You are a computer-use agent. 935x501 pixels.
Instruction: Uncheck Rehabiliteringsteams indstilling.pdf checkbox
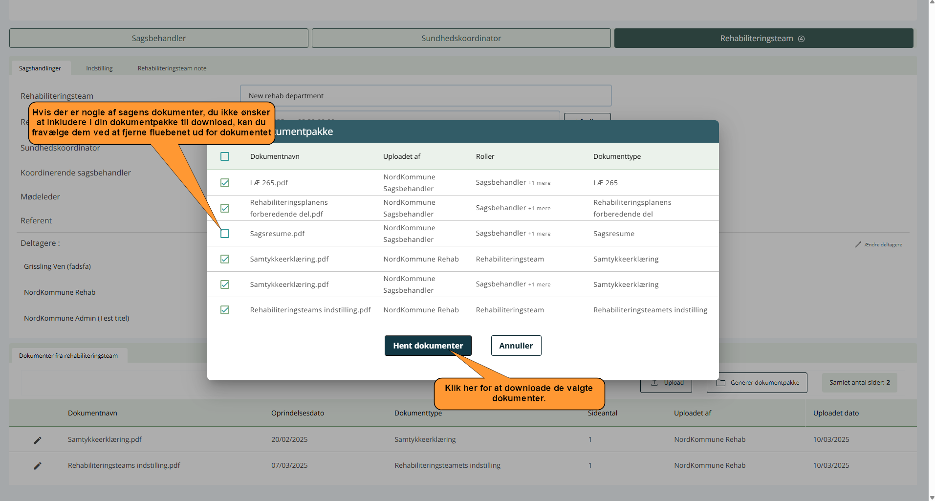(225, 310)
